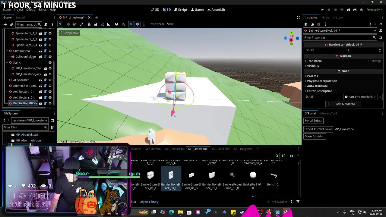Expand the Auto Translate section
This screenshot has height=217, width=386.
[x=317, y=86]
